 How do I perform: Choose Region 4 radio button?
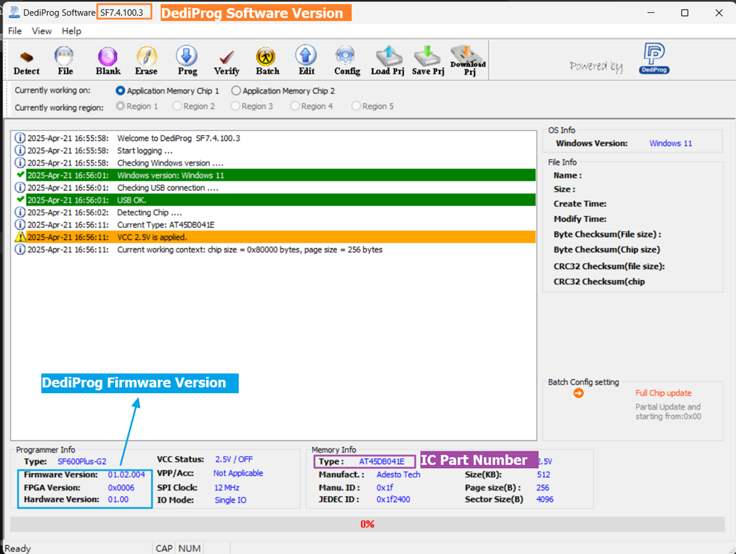tap(295, 106)
